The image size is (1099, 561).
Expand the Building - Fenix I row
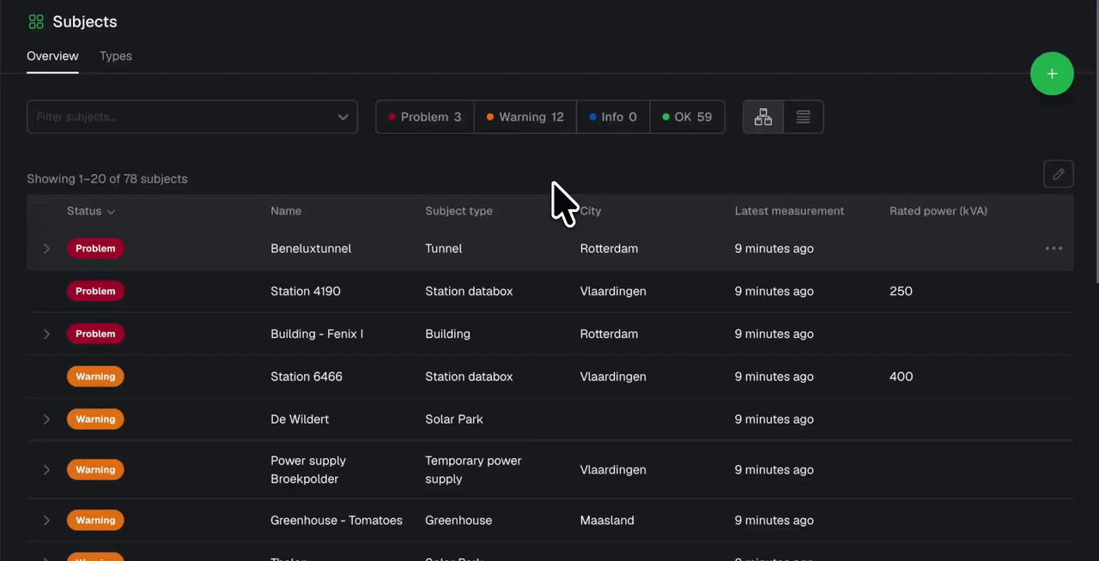pos(46,334)
